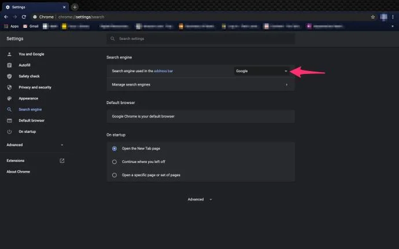Viewport: 399px width, 249px height.
Task: Open Extensions page
Action: tap(15, 161)
